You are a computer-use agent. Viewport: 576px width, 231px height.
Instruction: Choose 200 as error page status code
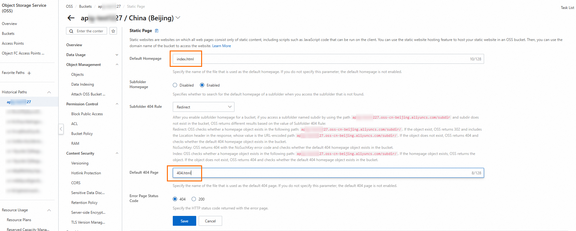point(194,199)
